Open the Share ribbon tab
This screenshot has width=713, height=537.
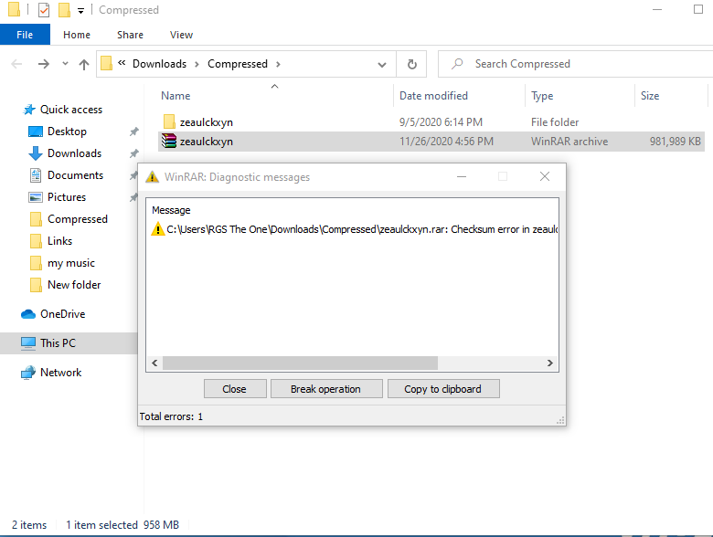coord(130,35)
